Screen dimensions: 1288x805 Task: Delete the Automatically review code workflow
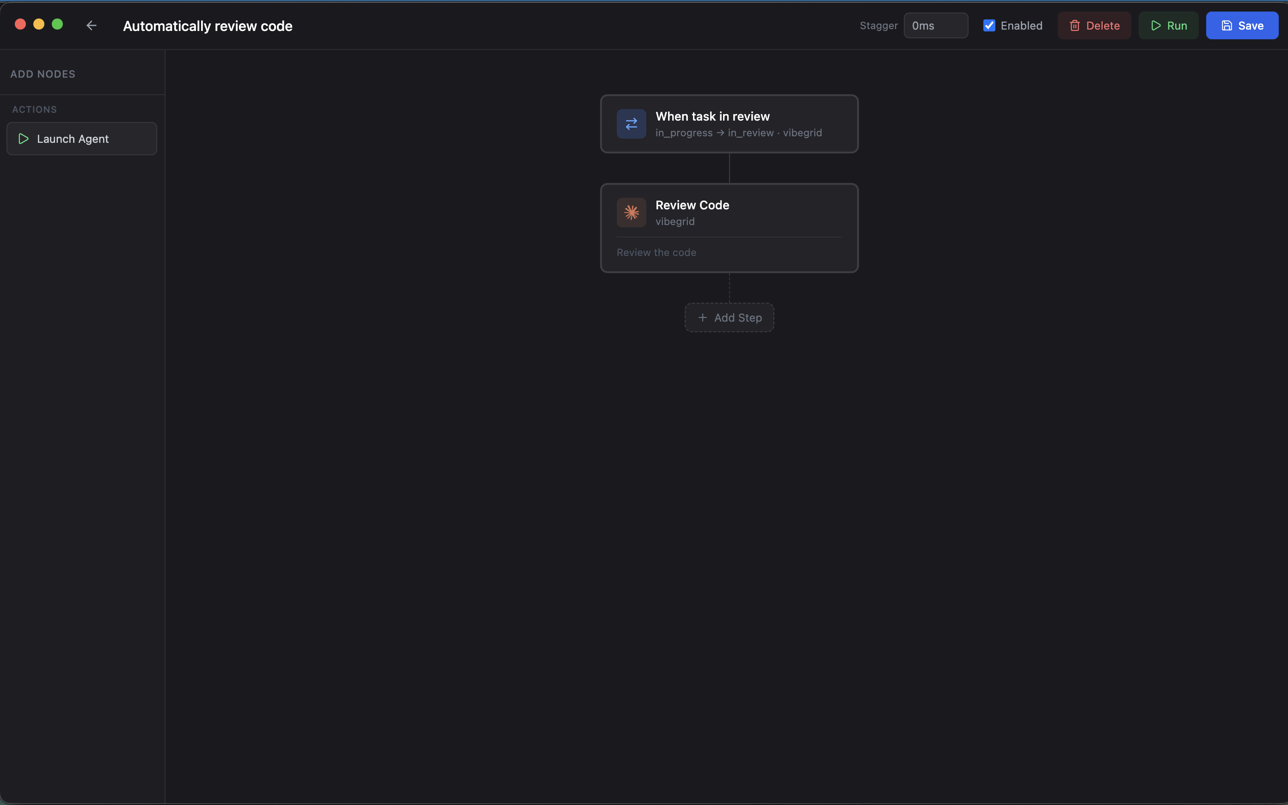(1094, 25)
